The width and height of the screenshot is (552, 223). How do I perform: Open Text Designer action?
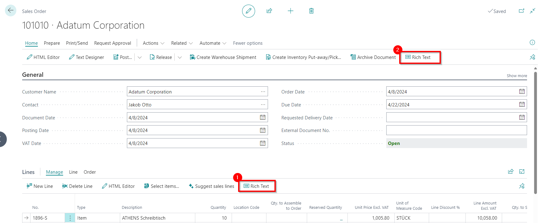coord(87,57)
